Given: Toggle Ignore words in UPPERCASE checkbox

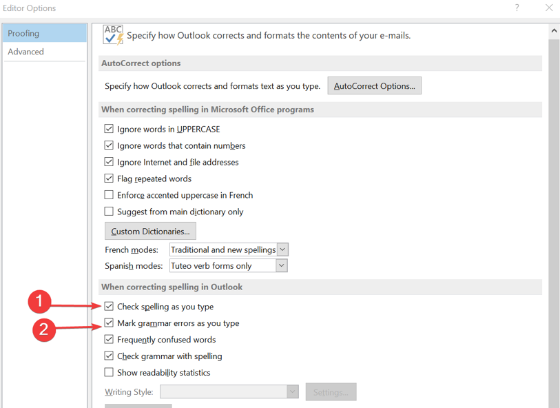Looking at the screenshot, I should pos(109,129).
